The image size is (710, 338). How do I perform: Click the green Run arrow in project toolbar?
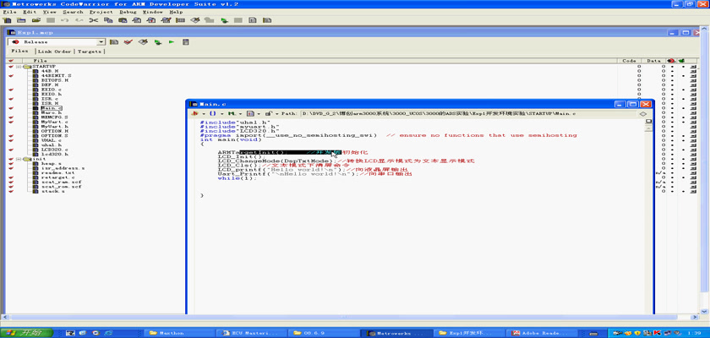click(x=172, y=42)
